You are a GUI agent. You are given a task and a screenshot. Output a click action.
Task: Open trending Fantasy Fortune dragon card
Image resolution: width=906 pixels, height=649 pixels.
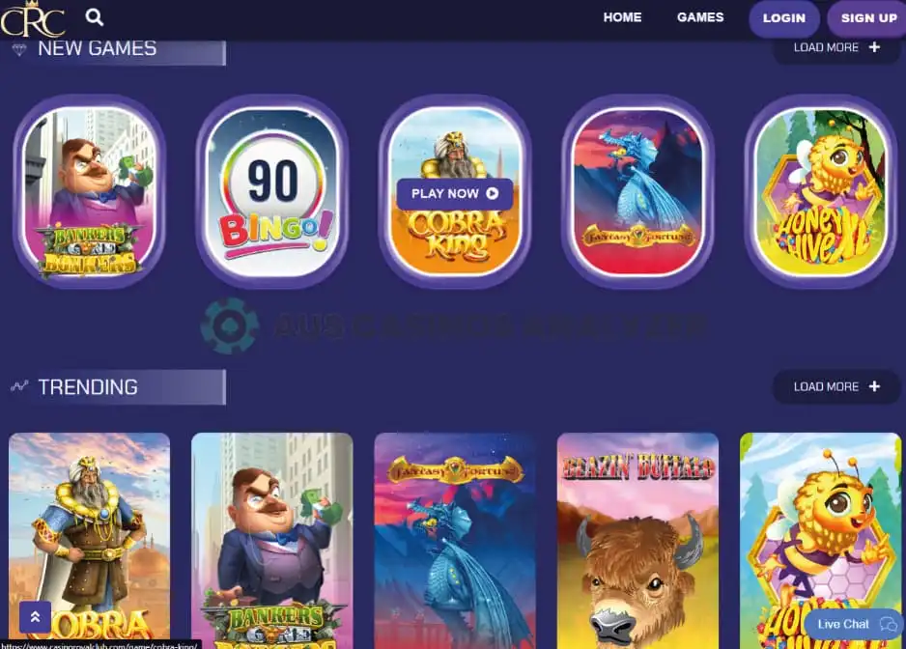pos(455,541)
